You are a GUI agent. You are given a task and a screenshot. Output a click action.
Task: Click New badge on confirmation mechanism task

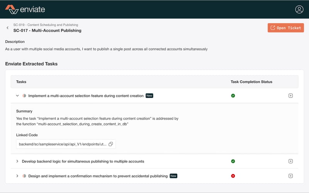[173, 176]
